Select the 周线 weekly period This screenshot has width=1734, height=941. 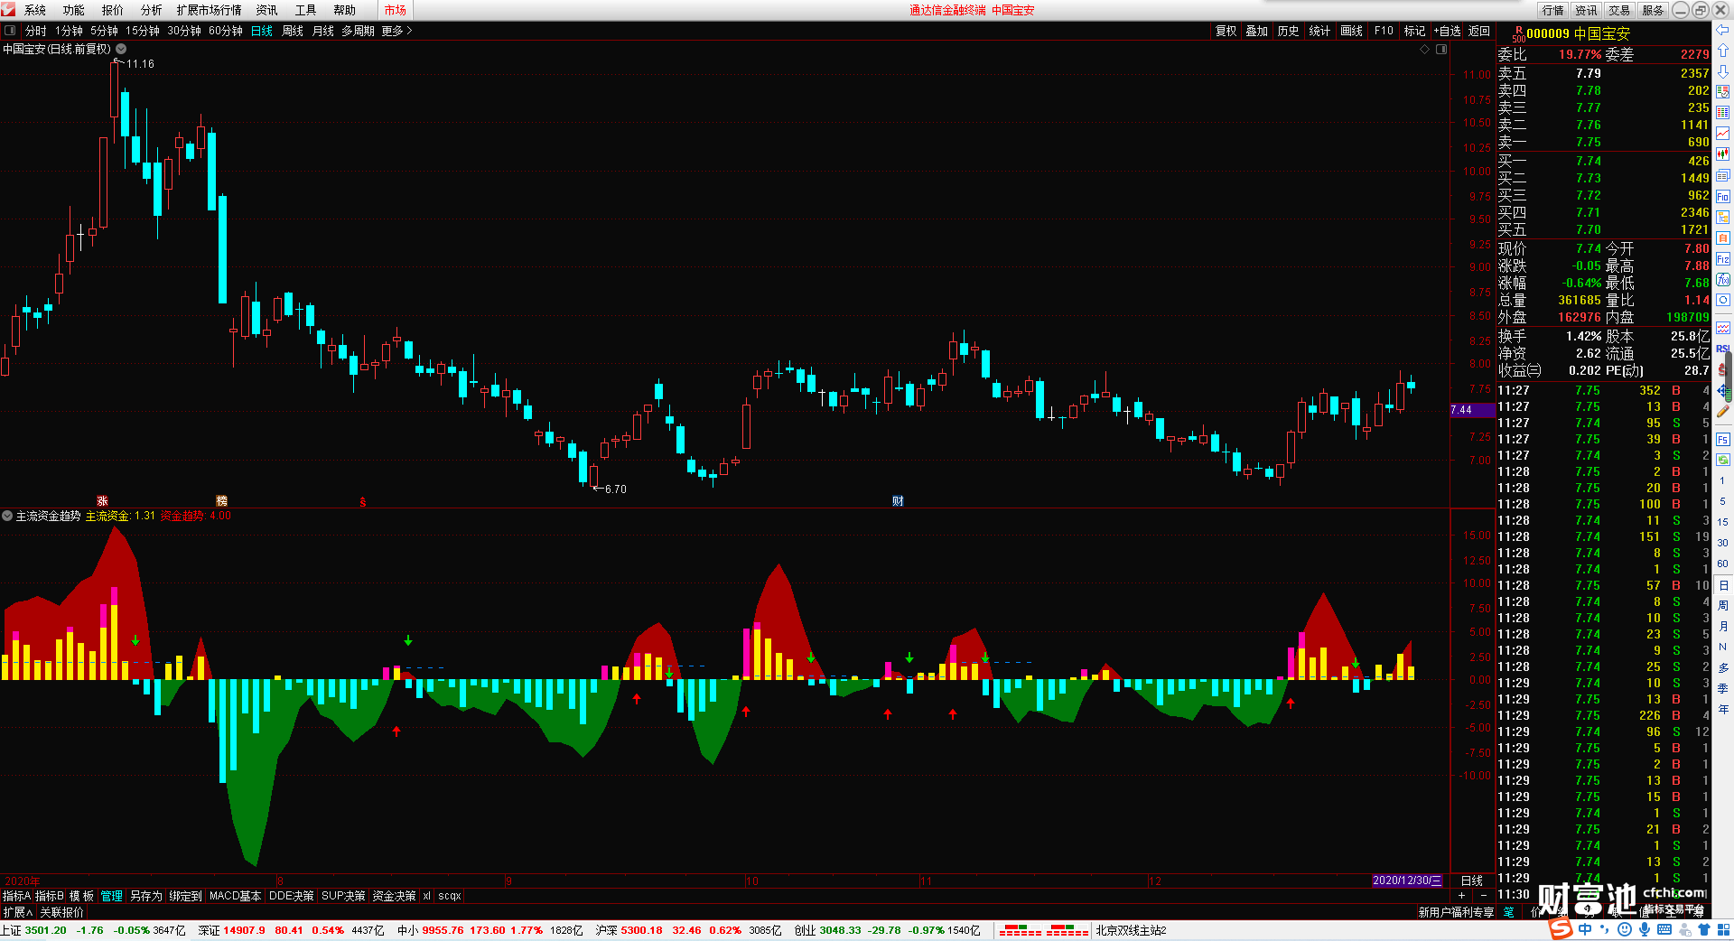click(293, 31)
